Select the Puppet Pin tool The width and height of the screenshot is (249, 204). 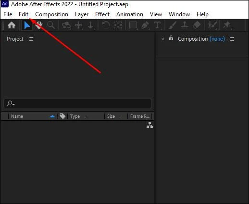point(227,25)
